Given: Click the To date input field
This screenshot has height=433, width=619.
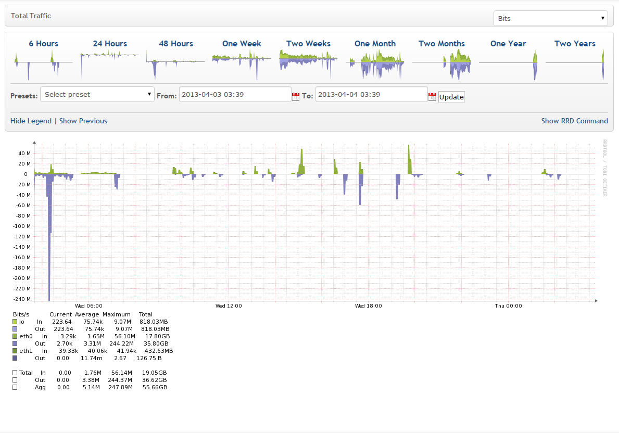Looking at the screenshot, I should pyautogui.click(x=371, y=95).
